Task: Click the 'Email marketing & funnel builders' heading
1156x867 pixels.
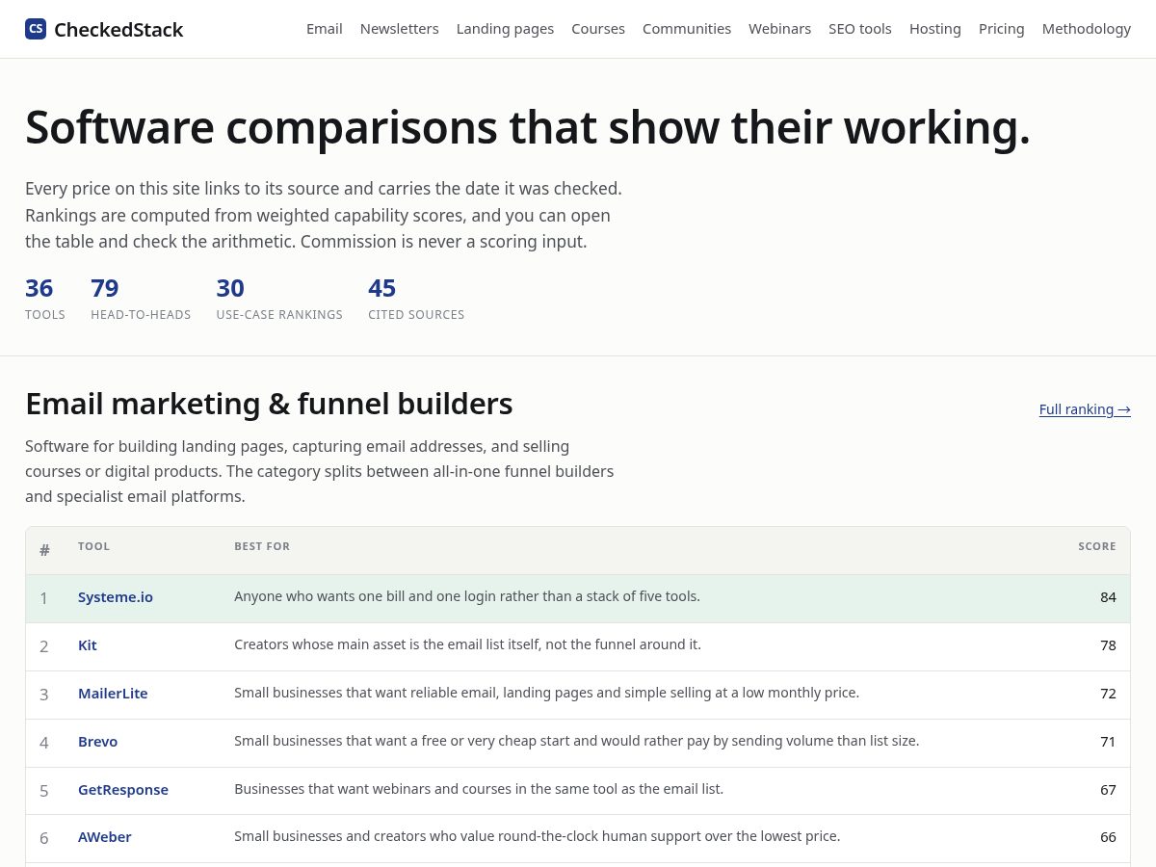Action: [x=269, y=404]
